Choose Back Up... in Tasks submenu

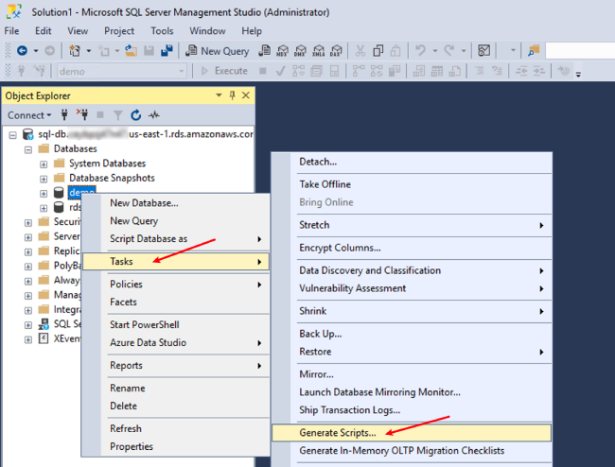click(x=412, y=335)
